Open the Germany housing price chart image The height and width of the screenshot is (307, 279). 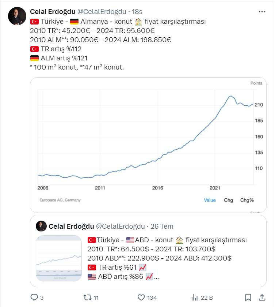click(146, 143)
